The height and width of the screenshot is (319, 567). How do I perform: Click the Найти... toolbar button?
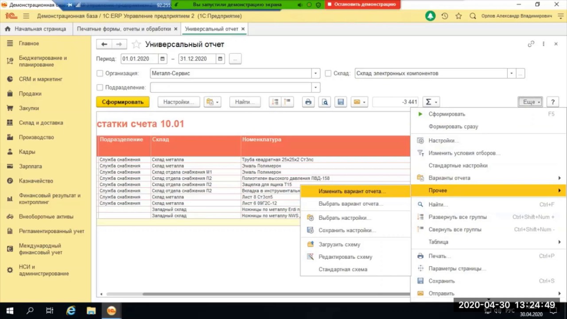pos(245,102)
